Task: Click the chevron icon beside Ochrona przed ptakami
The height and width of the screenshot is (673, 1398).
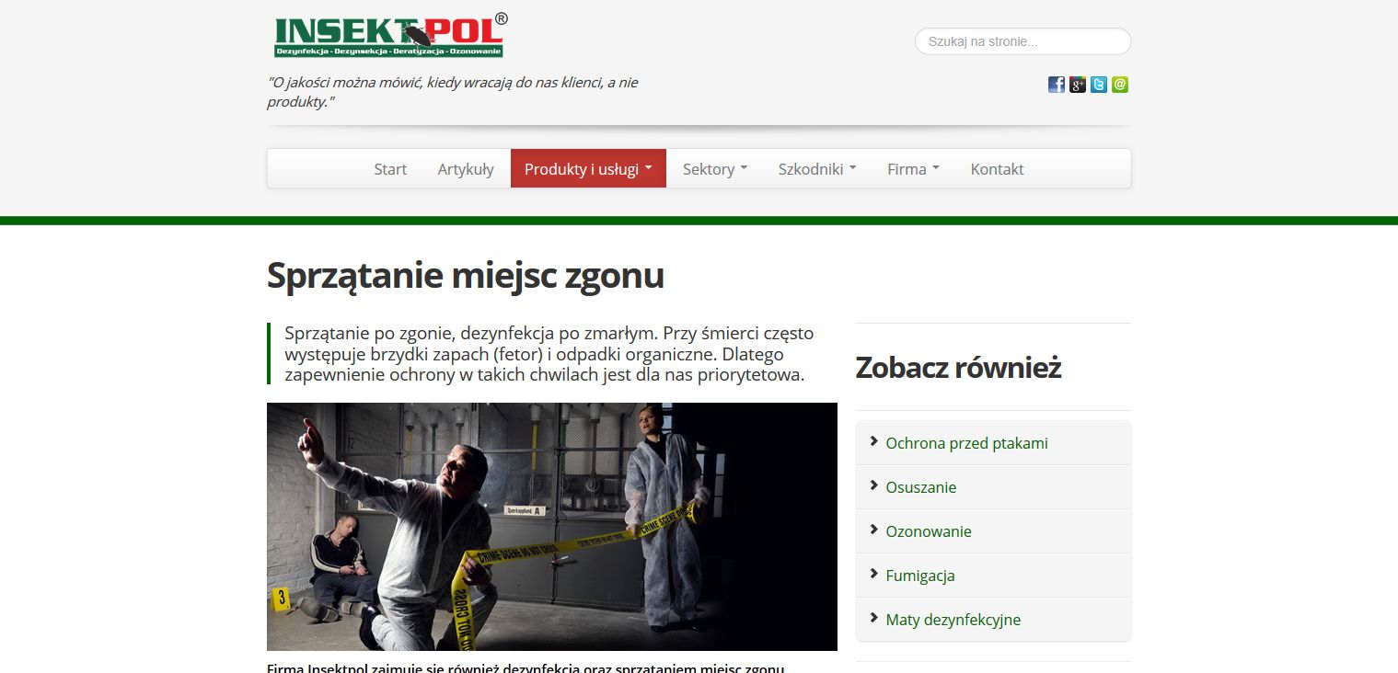Action: click(x=873, y=441)
